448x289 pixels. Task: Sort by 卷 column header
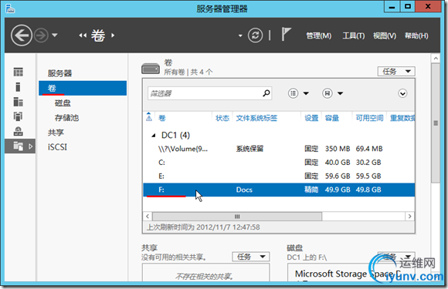click(162, 118)
